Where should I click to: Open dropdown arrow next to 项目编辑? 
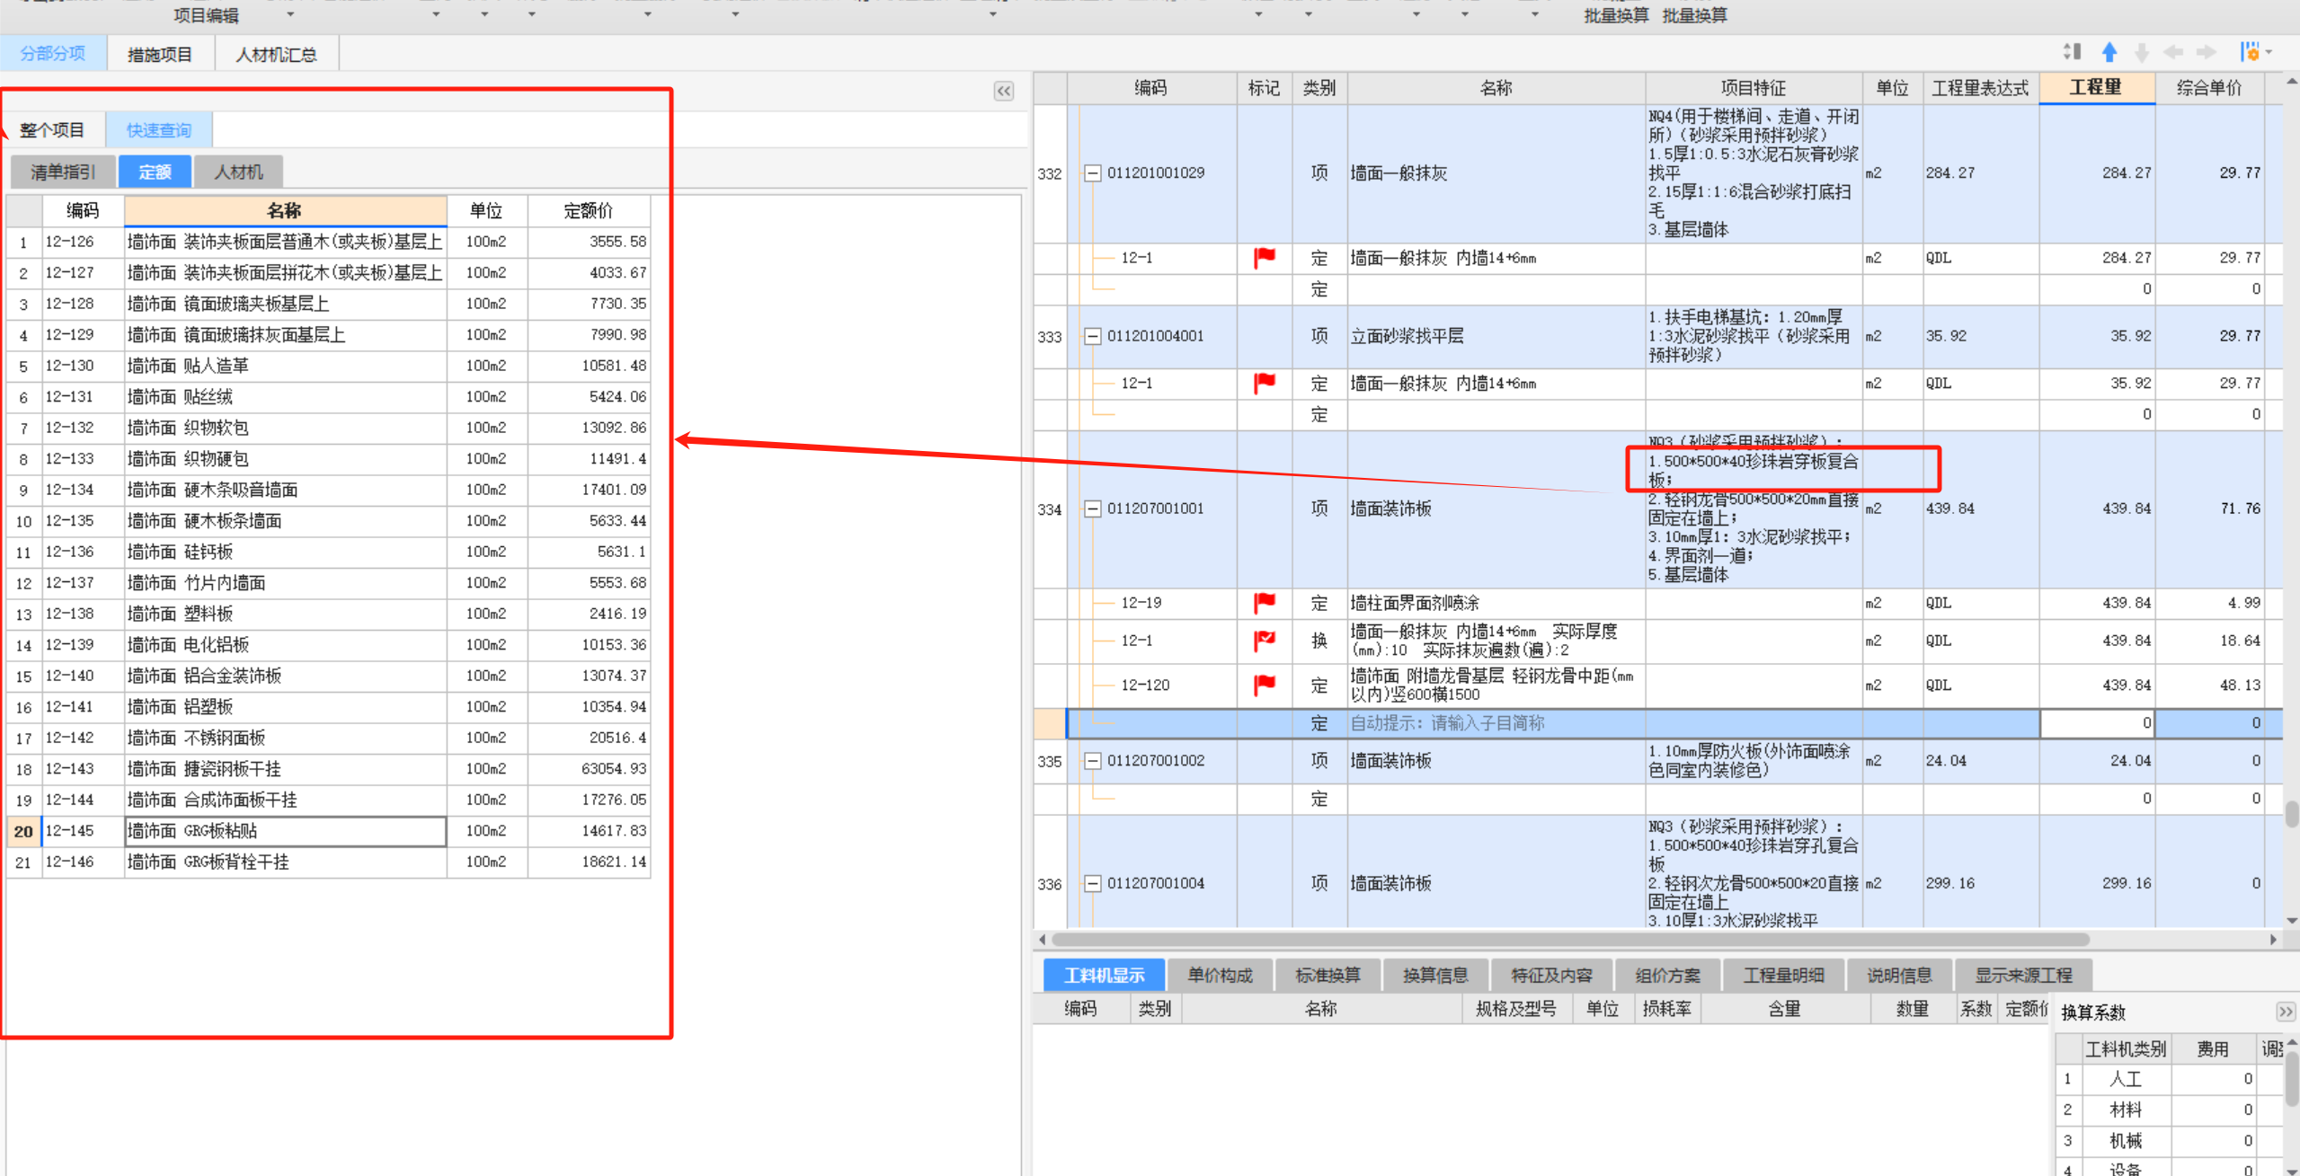[x=289, y=15]
